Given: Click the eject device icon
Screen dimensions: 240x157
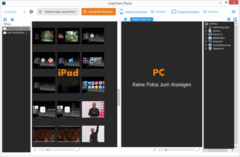Looking at the screenshot, I should 31,11.
